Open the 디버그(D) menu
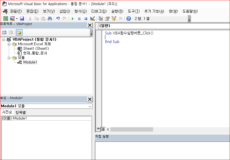This screenshot has width=230, height=160. [x=99, y=11]
